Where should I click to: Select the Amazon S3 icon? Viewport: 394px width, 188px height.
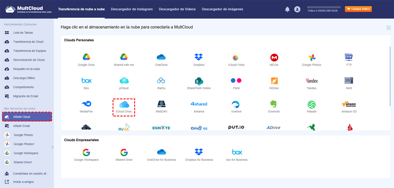349,104
